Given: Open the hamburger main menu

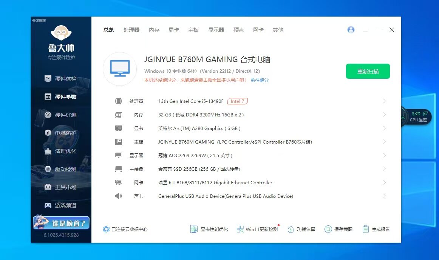Looking at the screenshot, I should [365, 30].
